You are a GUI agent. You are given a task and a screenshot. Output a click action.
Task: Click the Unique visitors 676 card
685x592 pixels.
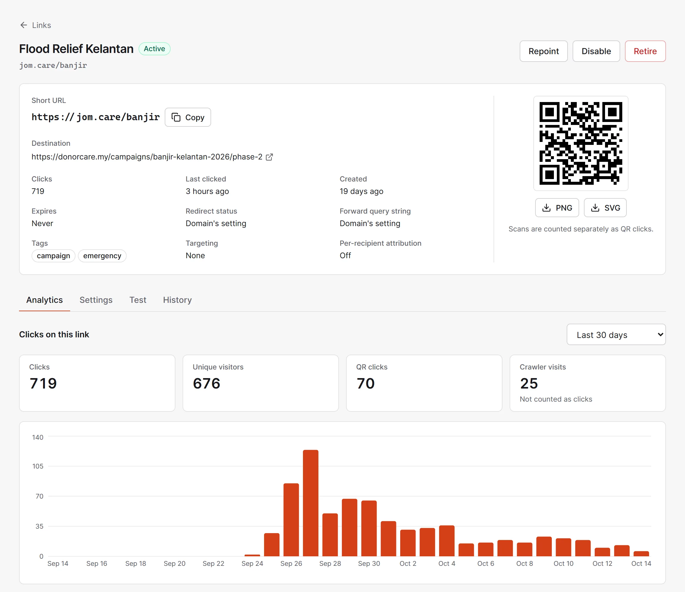[260, 383]
